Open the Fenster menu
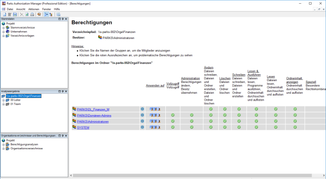This screenshot has width=326, height=179. pos(47,9)
